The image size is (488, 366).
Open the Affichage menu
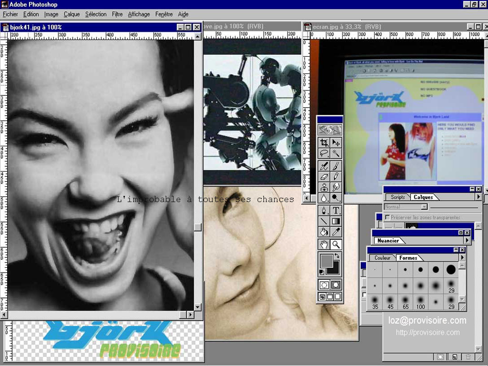(x=139, y=14)
